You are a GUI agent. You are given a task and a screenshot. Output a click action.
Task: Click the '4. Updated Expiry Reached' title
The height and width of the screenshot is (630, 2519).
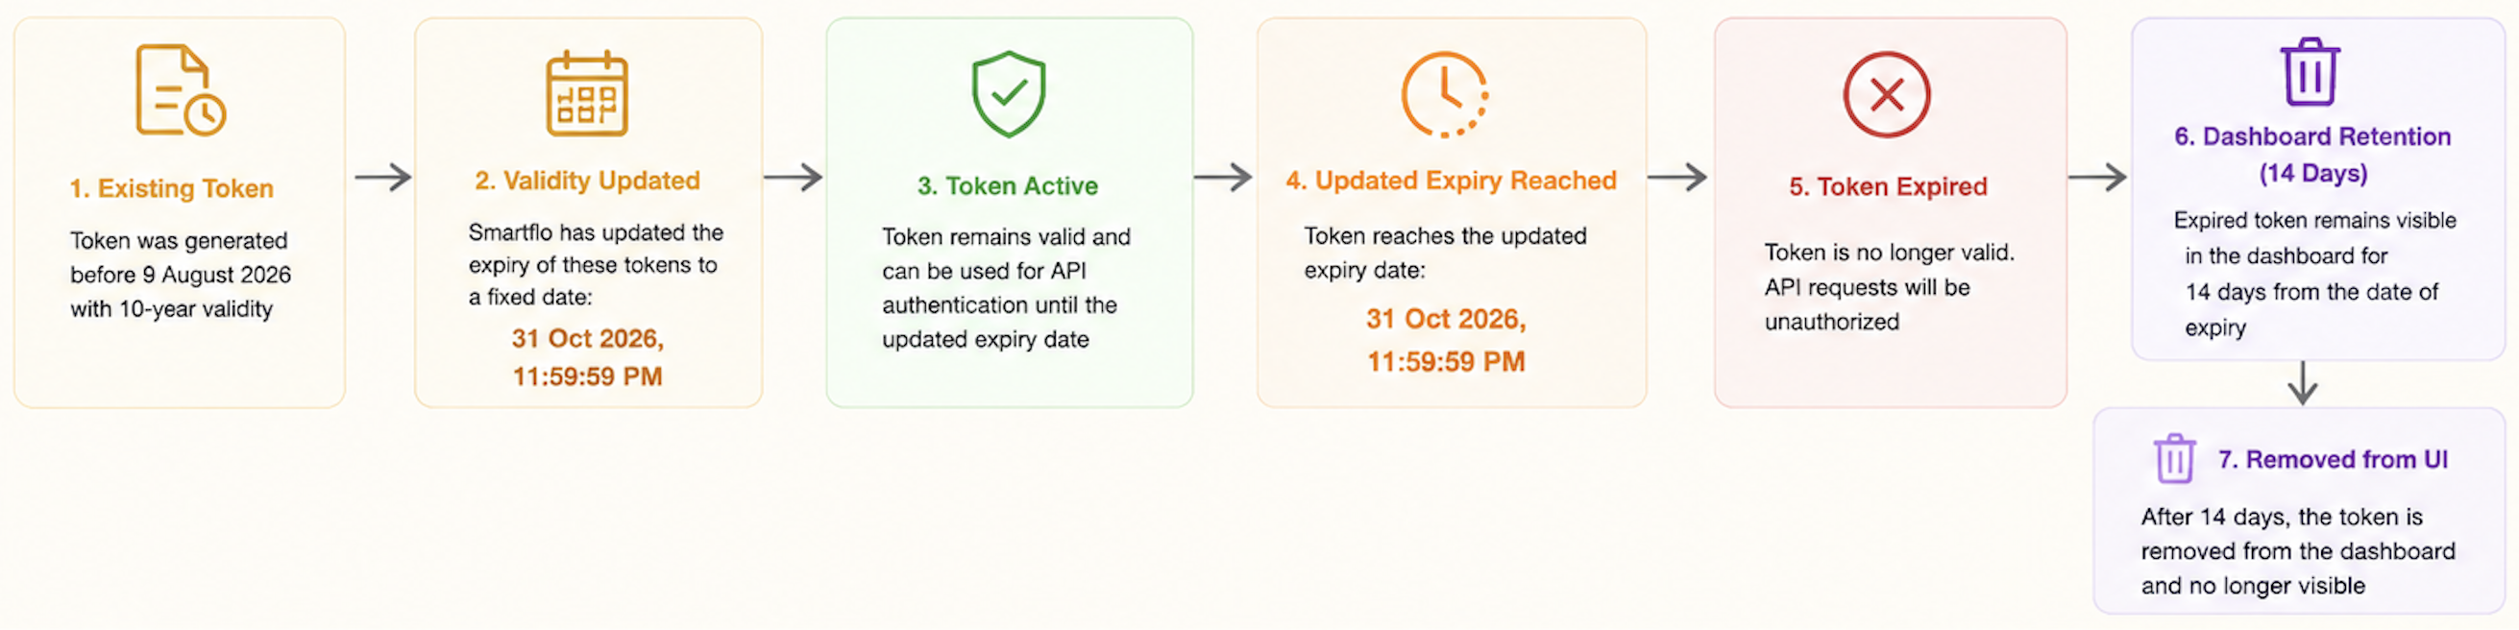(x=1451, y=180)
